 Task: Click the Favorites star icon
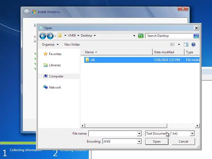coord(45,54)
